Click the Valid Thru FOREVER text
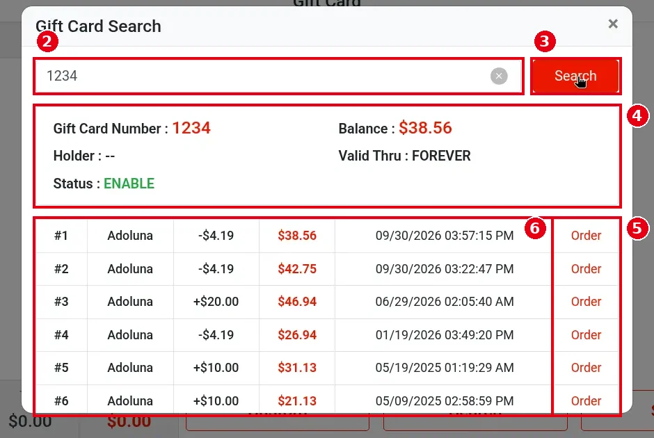This screenshot has height=438, width=654. pos(404,156)
